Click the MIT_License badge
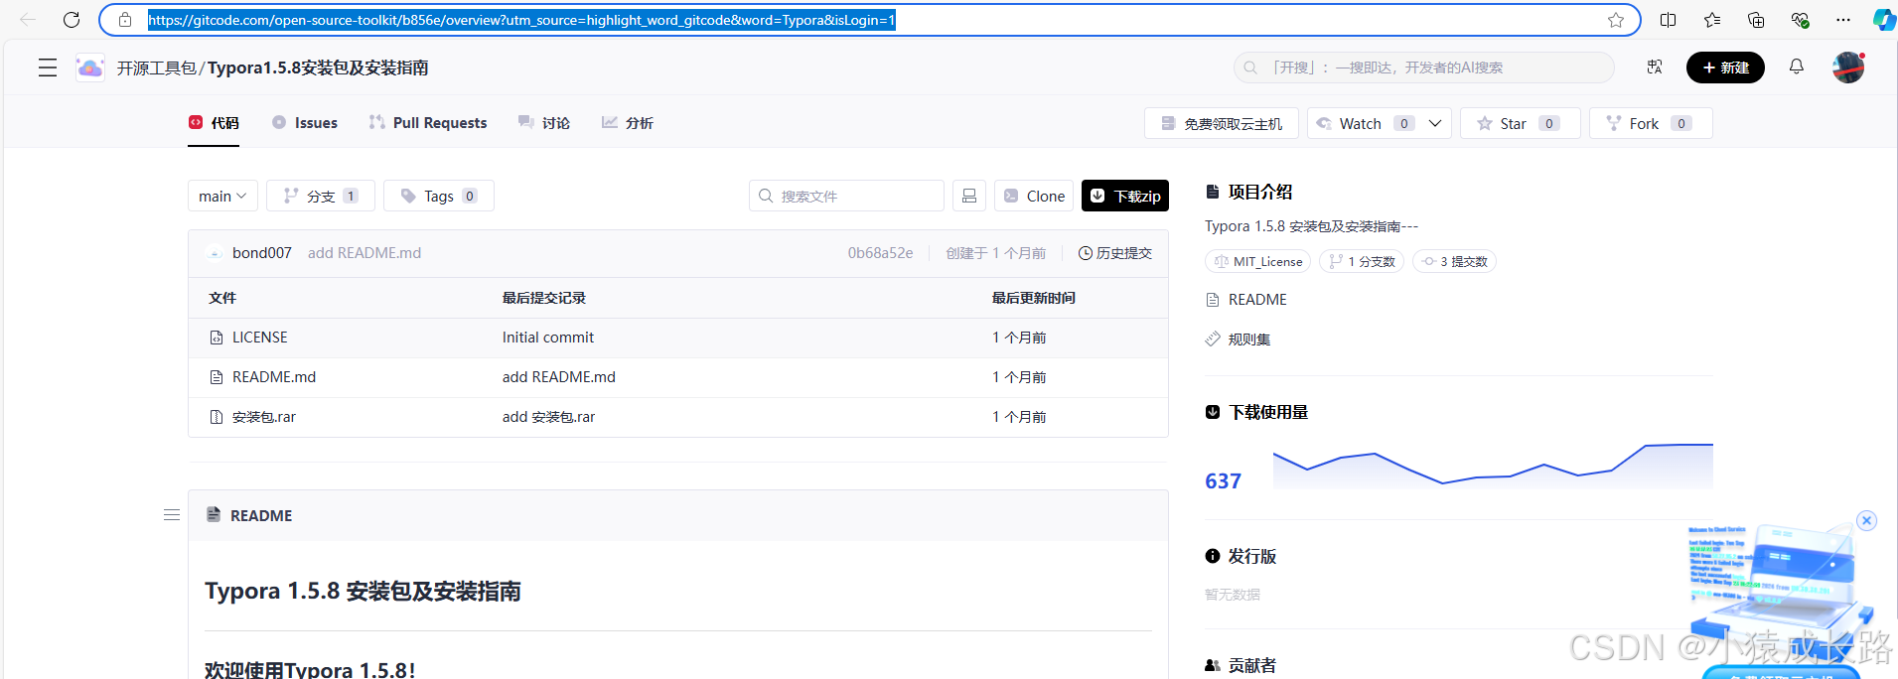Screen dimensions: 1898x679 pos(1258,261)
